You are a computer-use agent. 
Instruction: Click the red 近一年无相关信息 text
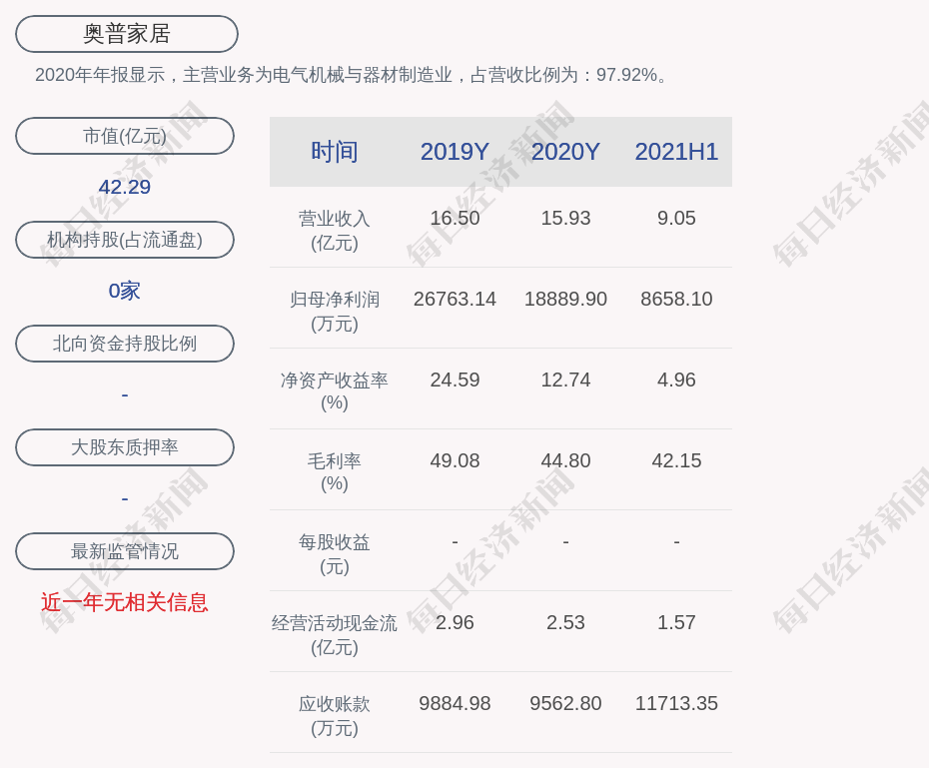pyautogui.click(x=125, y=602)
